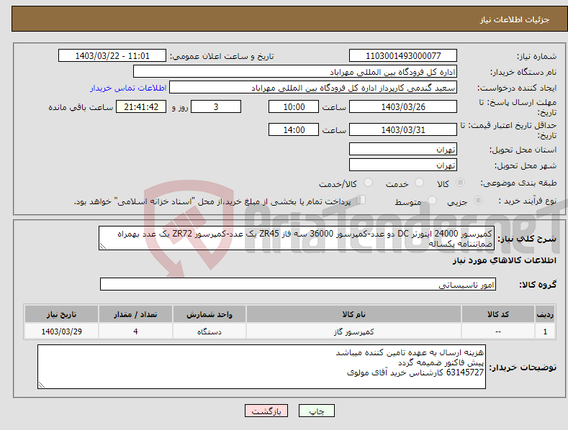Click the remaining days field showing 3
Viewport: 568px width, 430px height.
click(216, 106)
